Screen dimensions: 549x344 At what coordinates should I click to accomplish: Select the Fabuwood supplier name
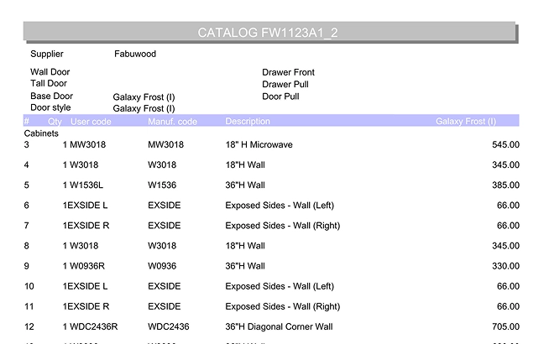pos(135,54)
